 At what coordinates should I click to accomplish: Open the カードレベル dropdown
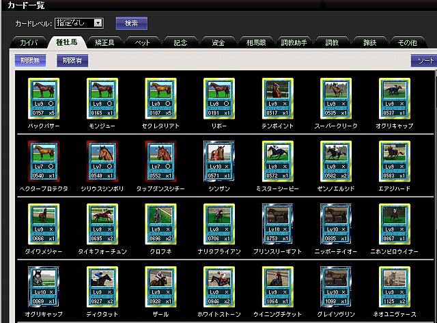coord(79,23)
